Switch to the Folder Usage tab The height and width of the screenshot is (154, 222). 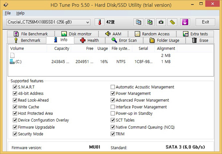[x=164, y=40]
